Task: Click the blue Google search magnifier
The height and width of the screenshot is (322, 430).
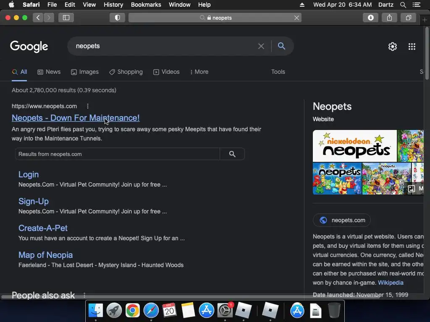Action: click(x=281, y=46)
